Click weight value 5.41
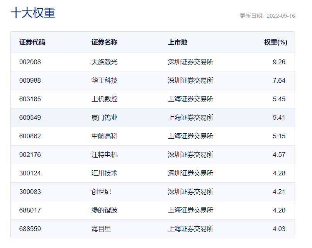The width and height of the screenshot is (312, 248). (279, 117)
